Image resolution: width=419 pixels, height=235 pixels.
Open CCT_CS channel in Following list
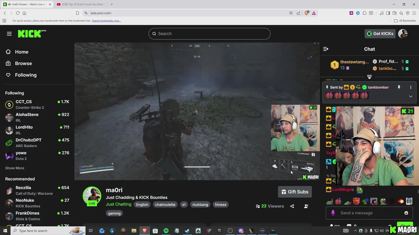coord(37,104)
